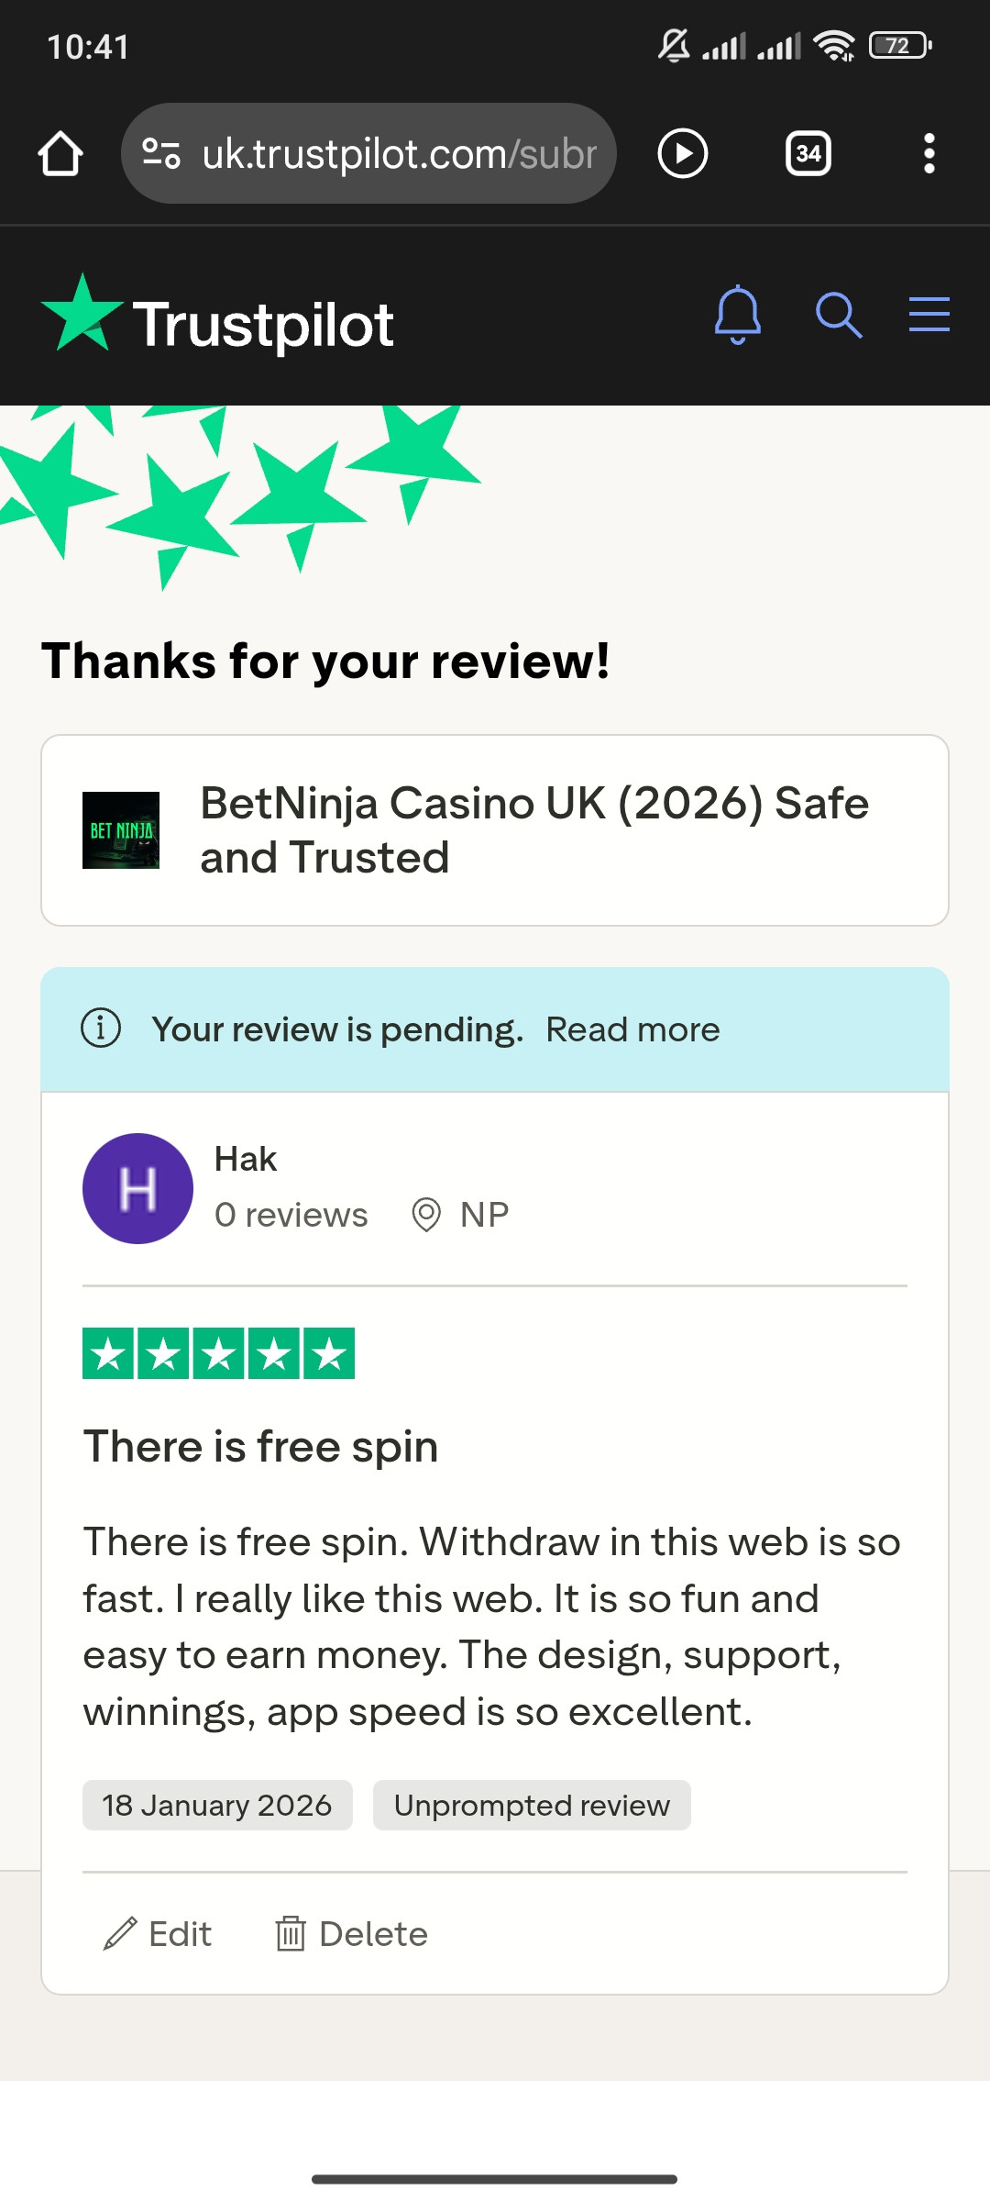Go to the Trustpilot logo homepage

[x=218, y=321]
